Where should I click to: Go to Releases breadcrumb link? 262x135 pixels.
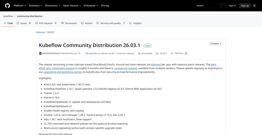coord(41,32)
